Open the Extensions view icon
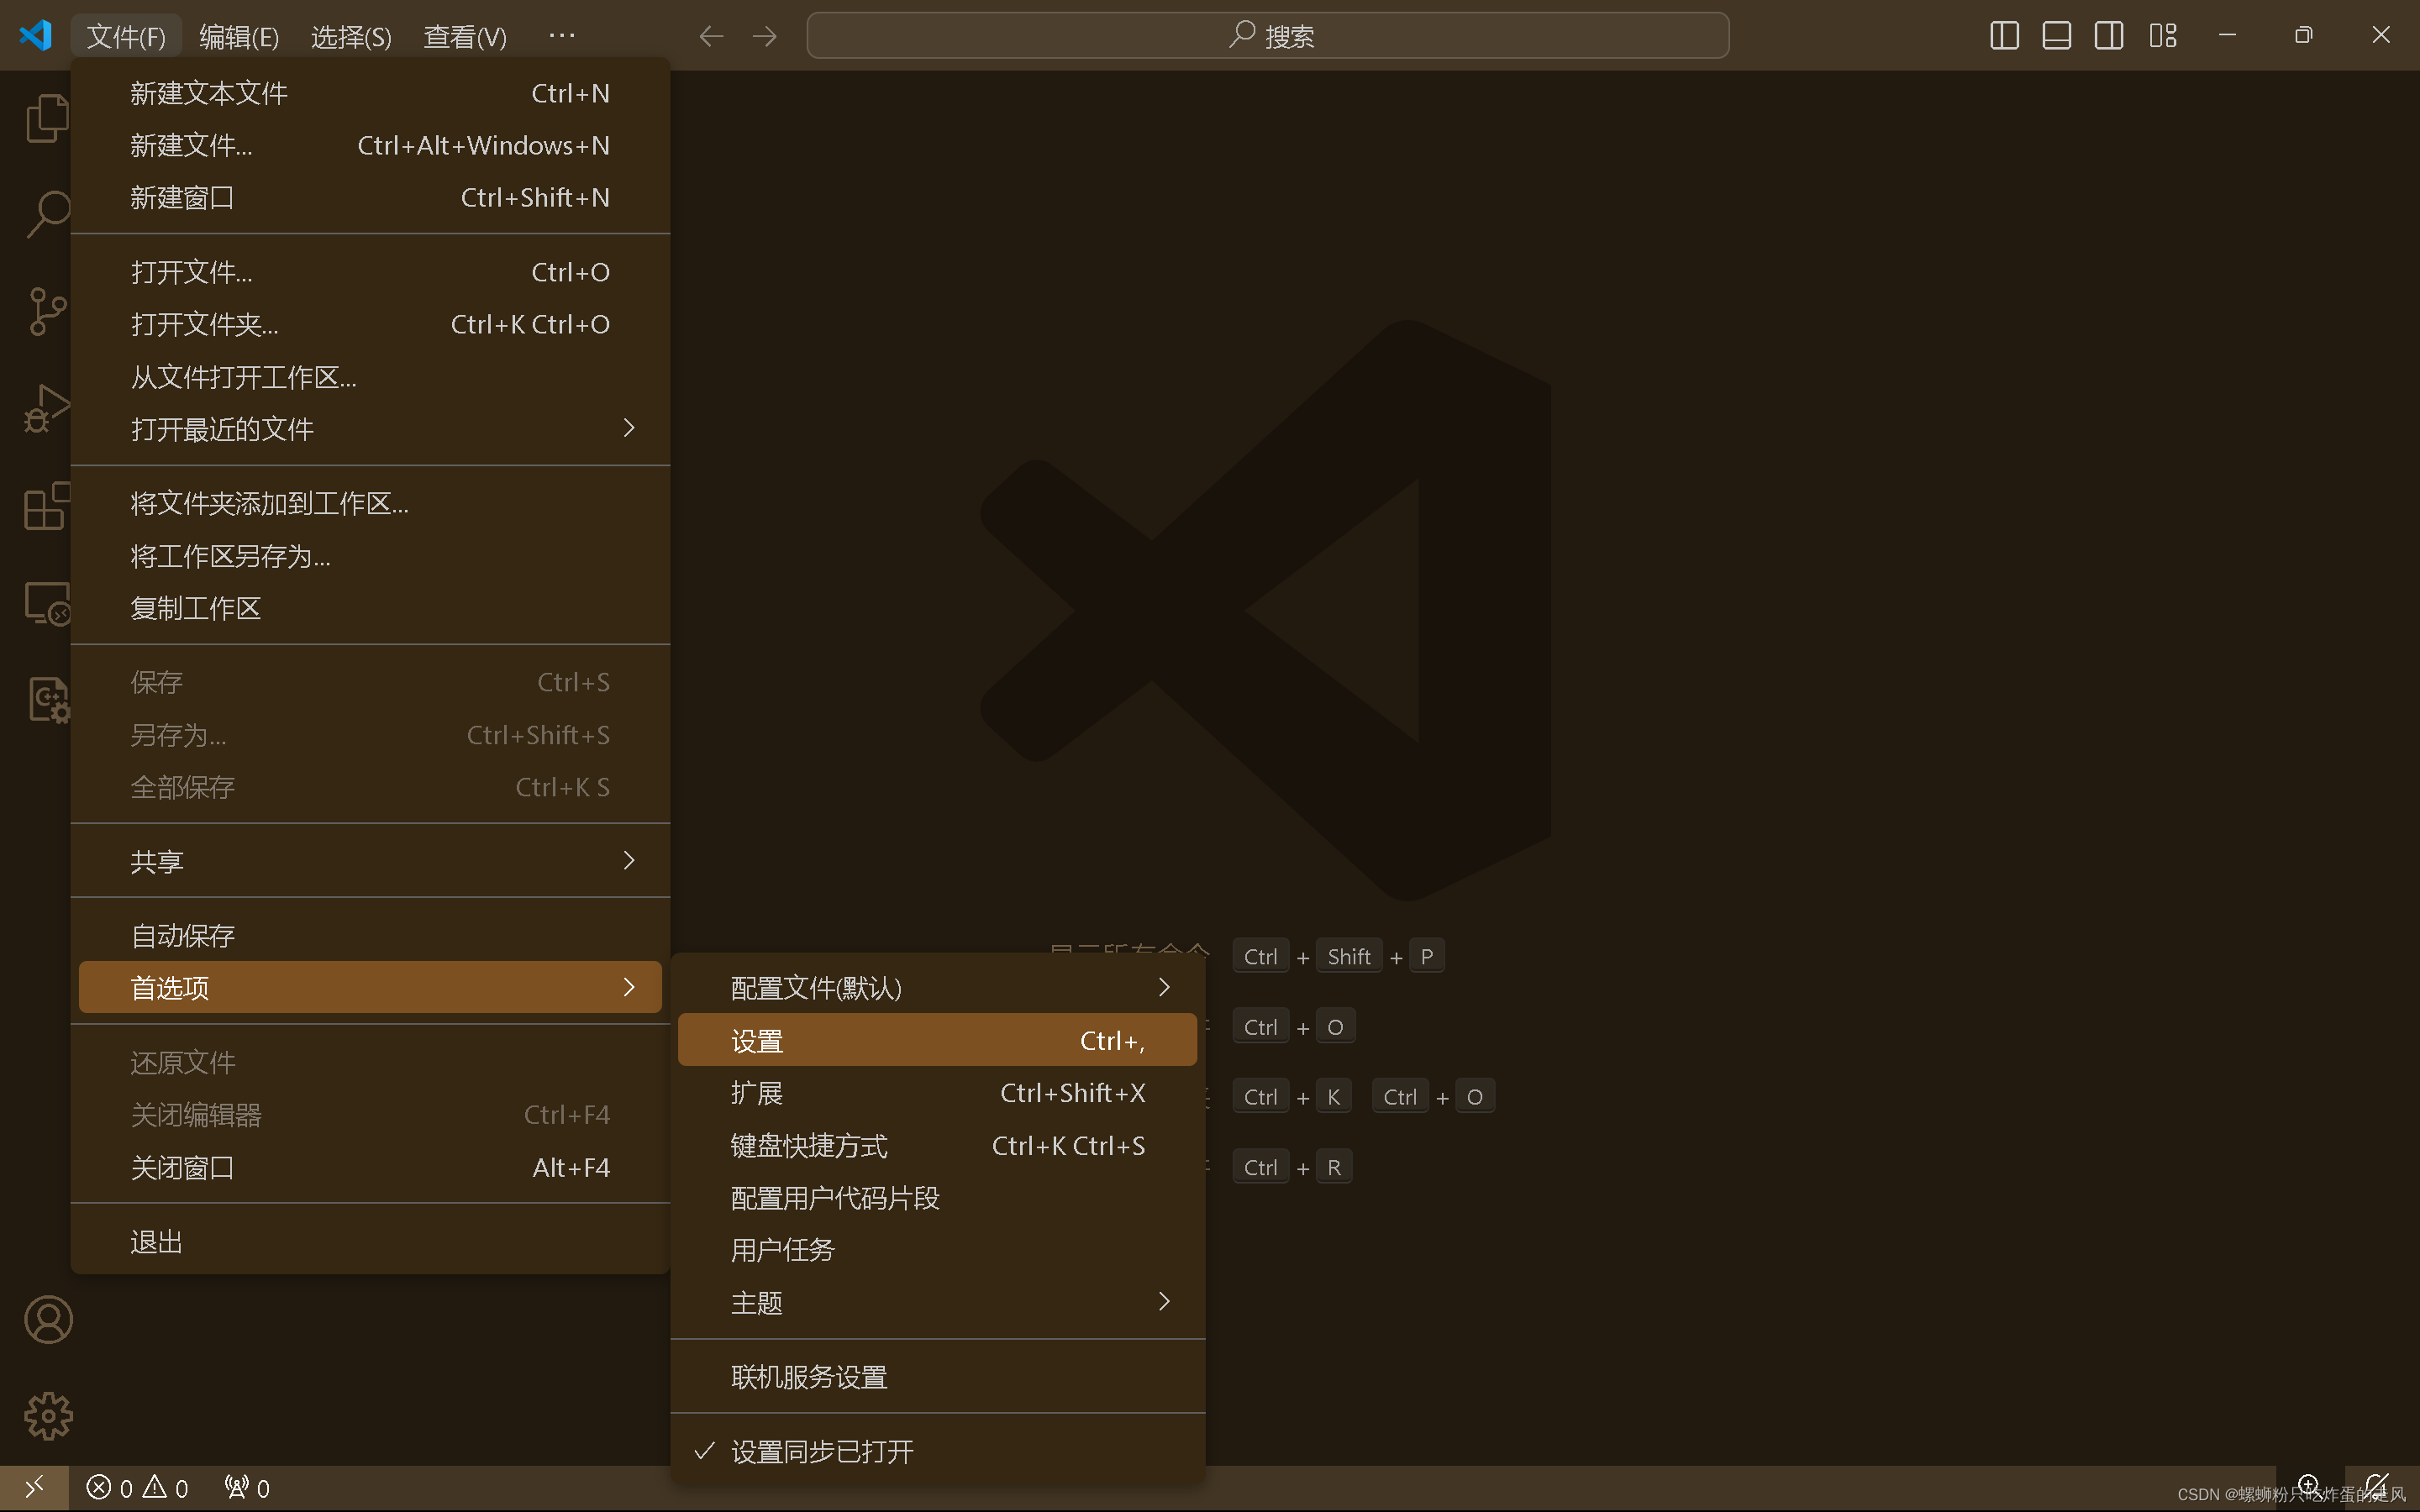The width and height of the screenshot is (2420, 1512). coord(47,505)
